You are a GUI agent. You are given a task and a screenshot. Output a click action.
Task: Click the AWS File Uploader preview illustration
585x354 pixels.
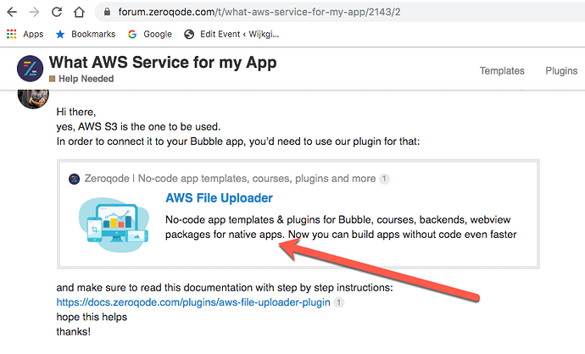click(x=114, y=224)
